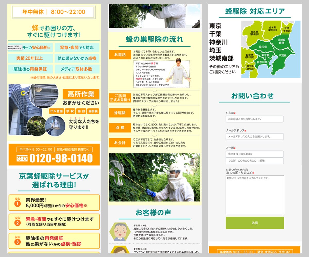Screen dimensions: 309x257
Task: Click the 郵便番号 postal code field
Action: [254, 154]
